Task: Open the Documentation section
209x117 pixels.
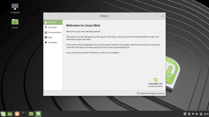Action: click(53, 32)
